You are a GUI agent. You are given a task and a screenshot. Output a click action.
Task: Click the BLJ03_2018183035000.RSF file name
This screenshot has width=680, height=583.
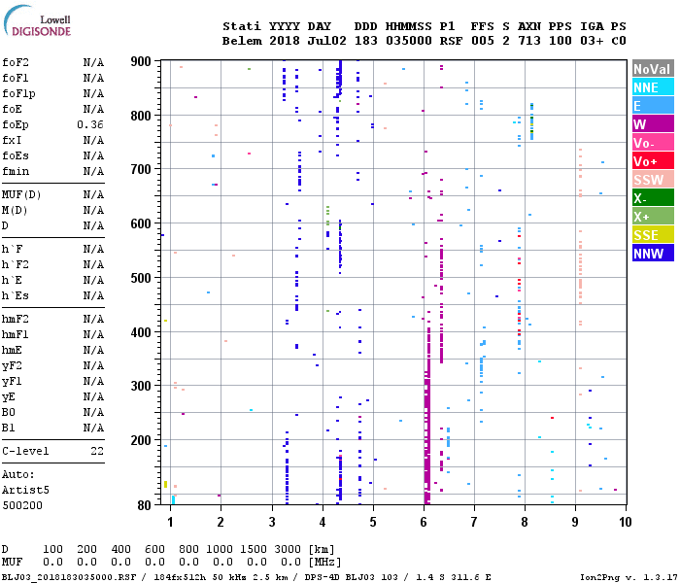tap(69, 577)
